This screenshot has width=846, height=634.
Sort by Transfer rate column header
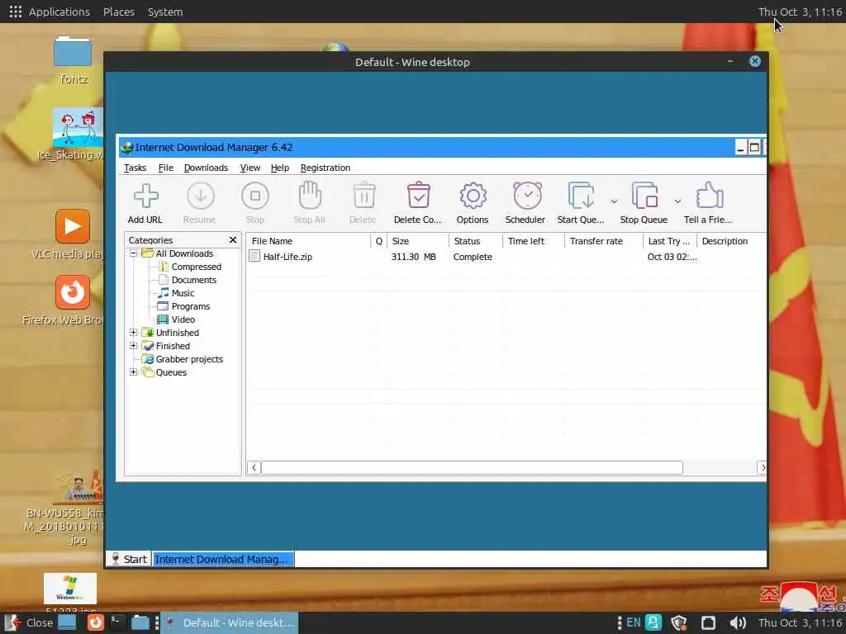tap(604, 241)
